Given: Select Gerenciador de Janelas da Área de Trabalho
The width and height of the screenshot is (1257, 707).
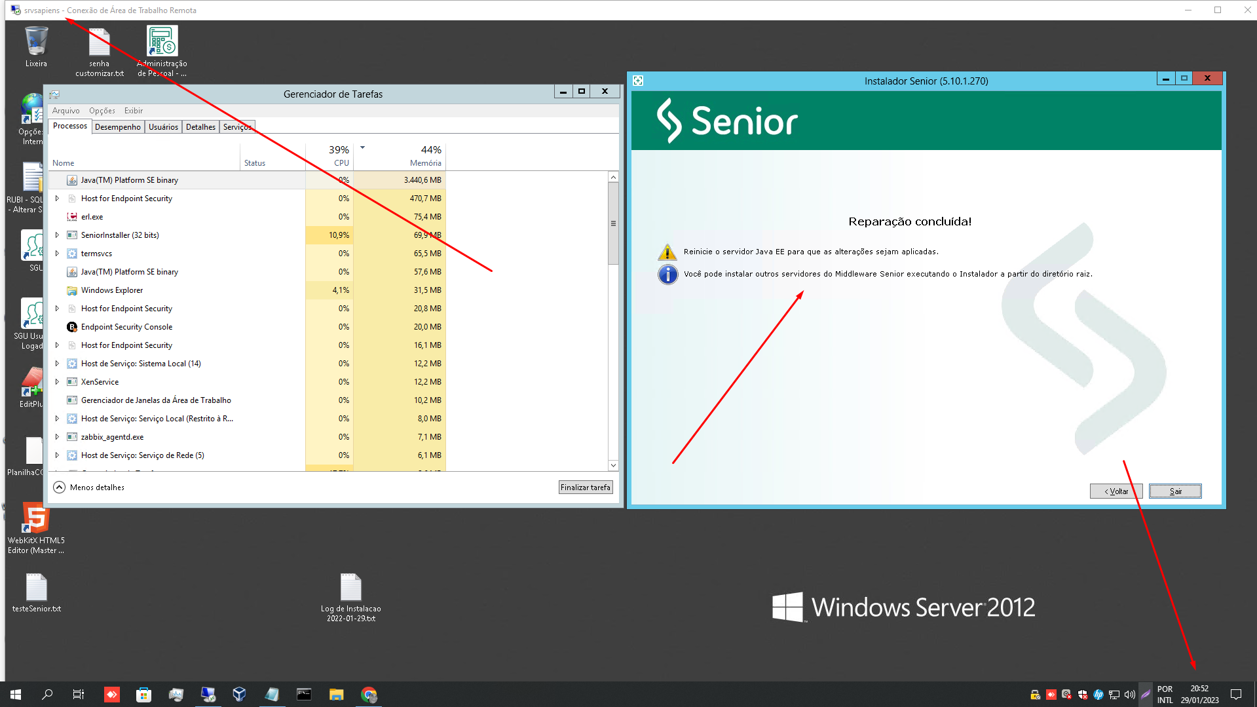Looking at the screenshot, I should (248, 400).
